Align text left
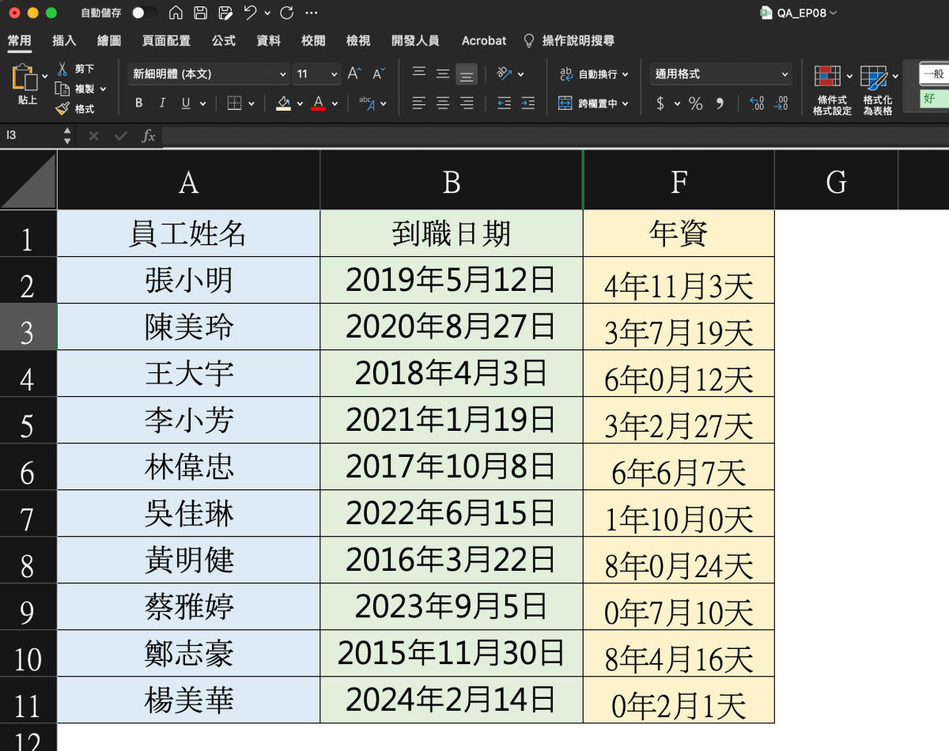Image resolution: width=949 pixels, height=751 pixels. [x=419, y=103]
